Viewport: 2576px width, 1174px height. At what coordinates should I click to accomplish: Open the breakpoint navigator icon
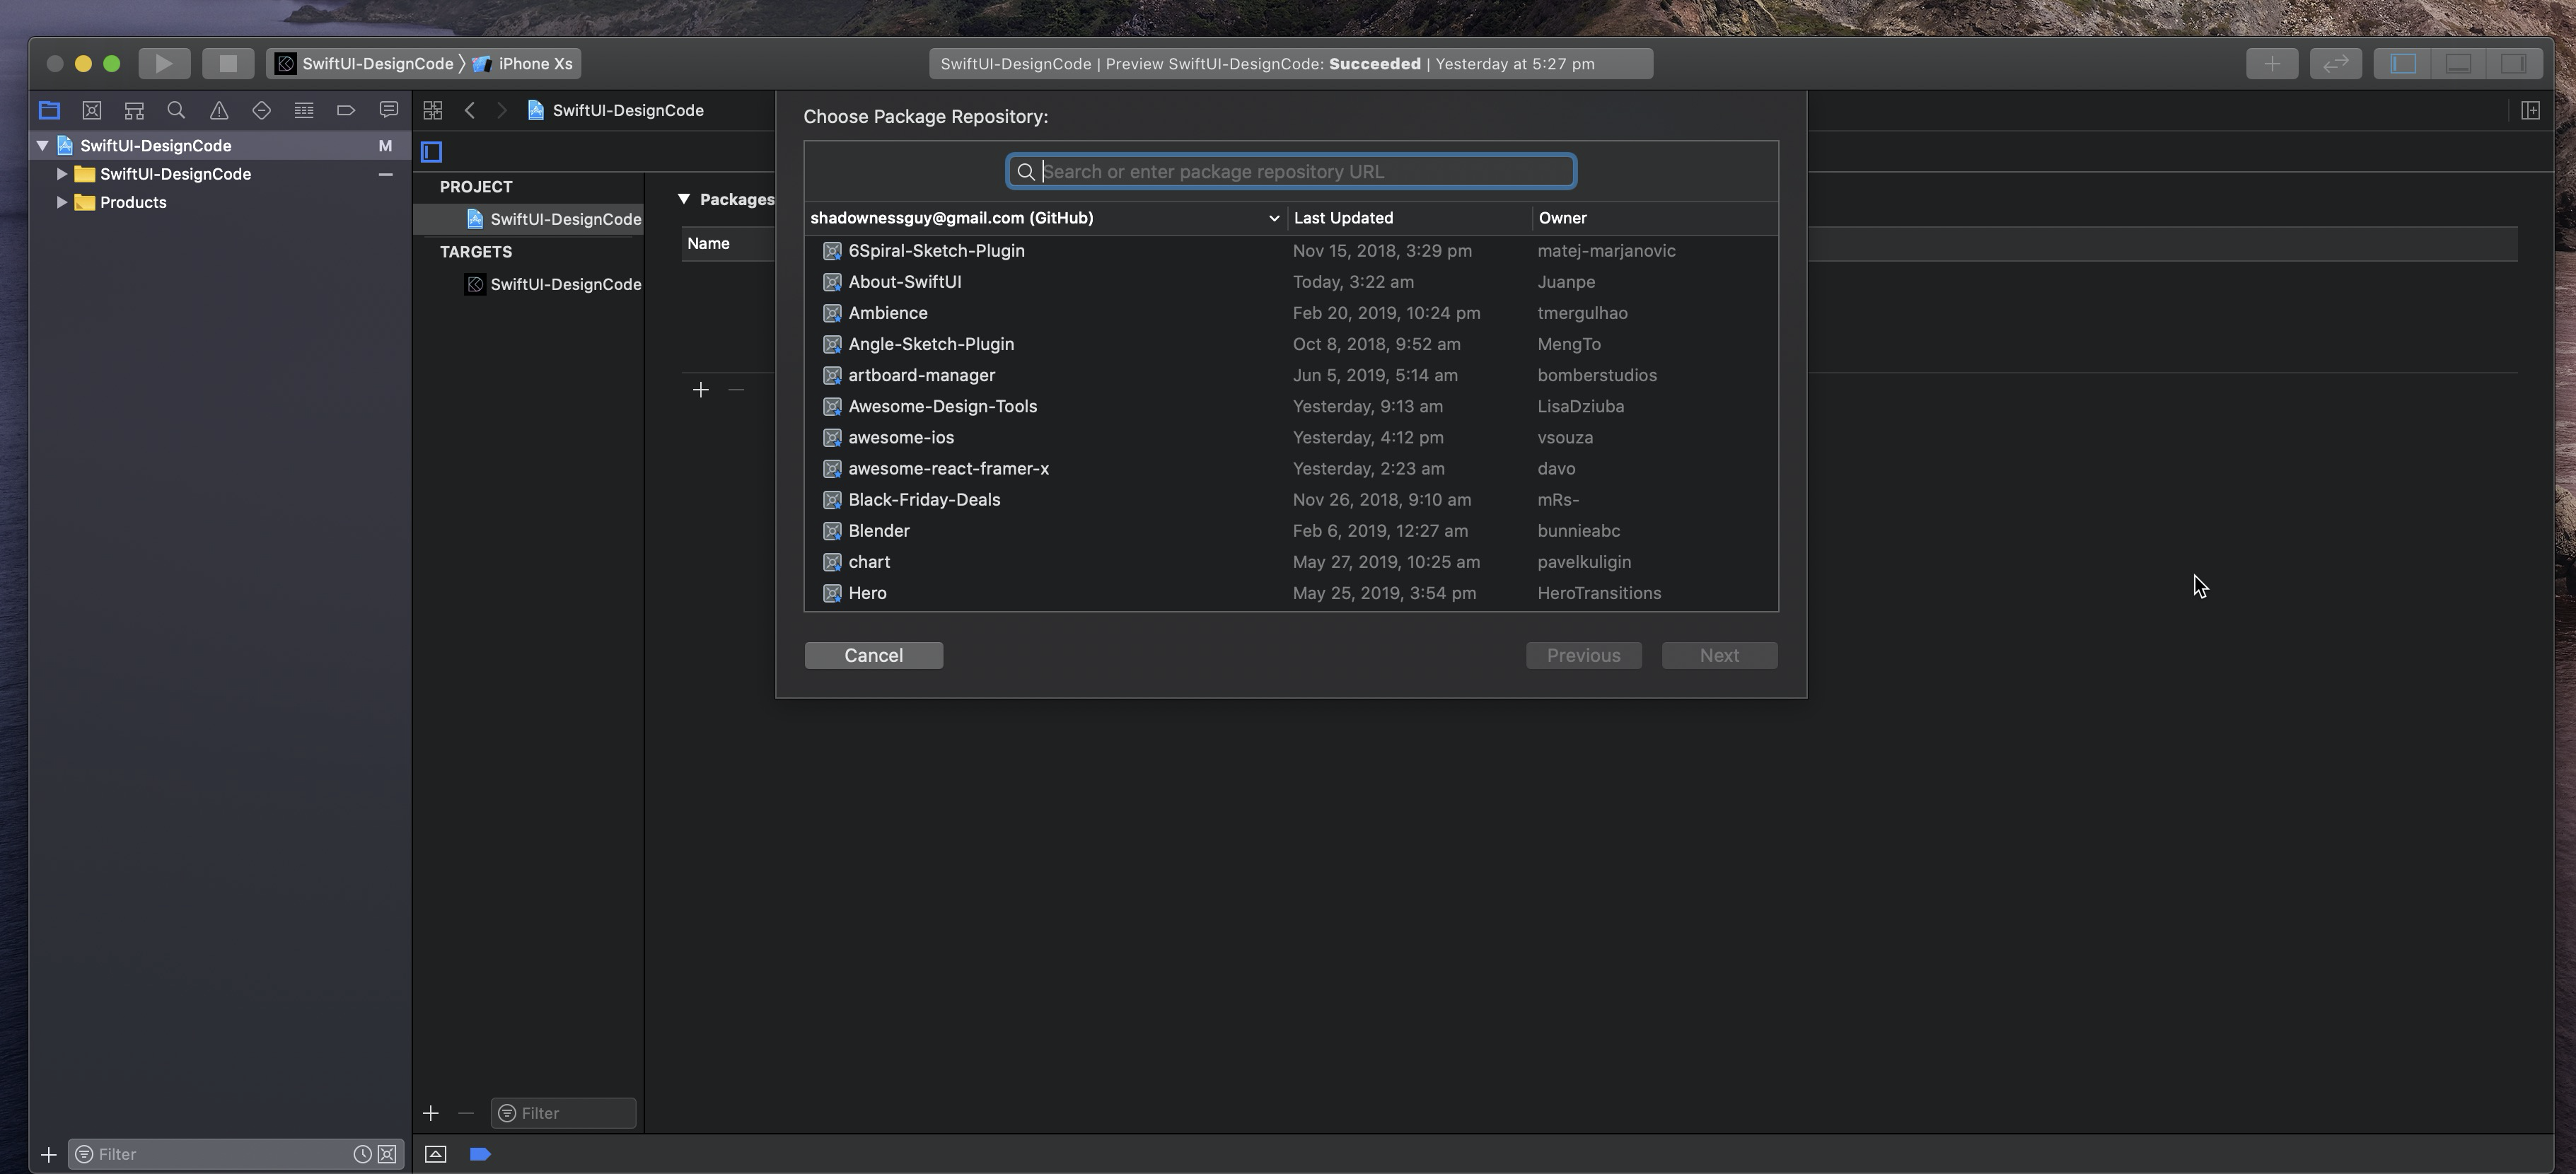point(346,110)
